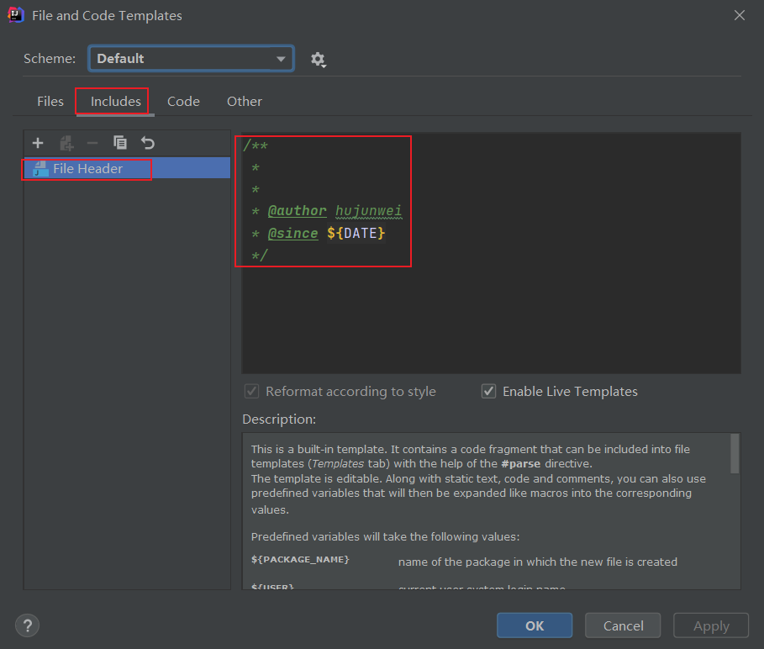The height and width of the screenshot is (649, 764).
Task: Click the Create Child Template File icon
Action: 66,143
